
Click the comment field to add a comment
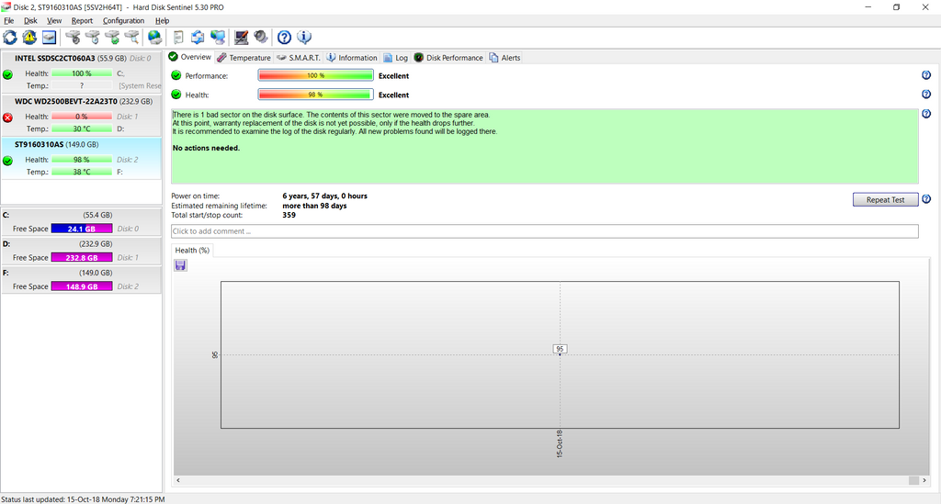coord(544,231)
